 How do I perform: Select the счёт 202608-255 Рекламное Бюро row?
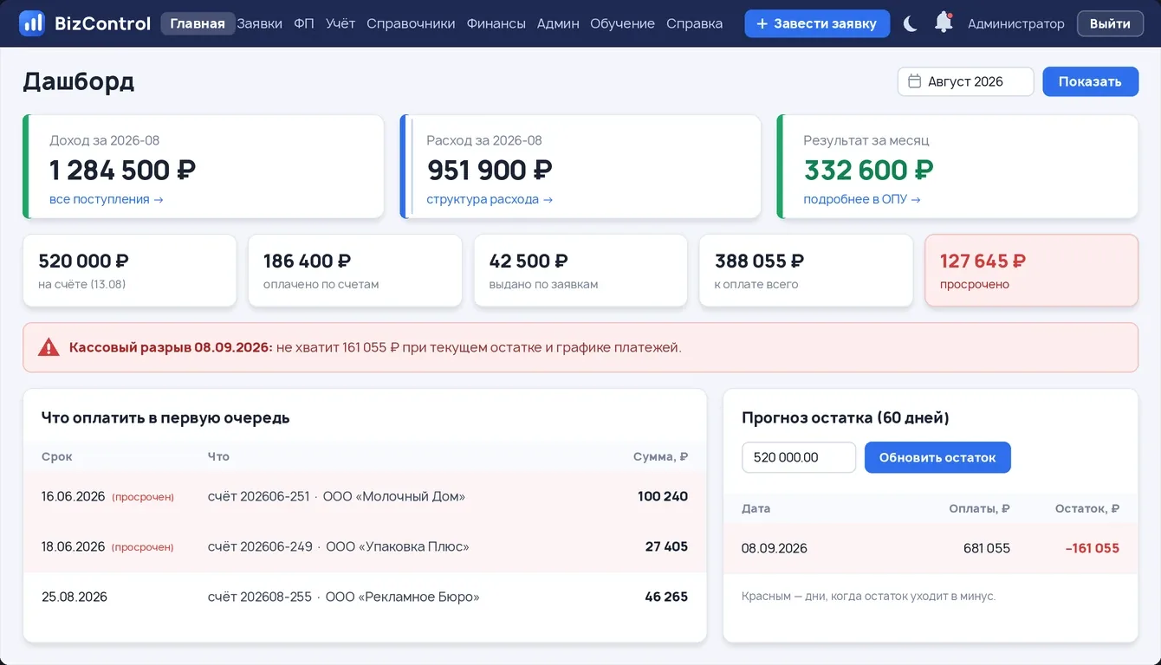click(365, 597)
